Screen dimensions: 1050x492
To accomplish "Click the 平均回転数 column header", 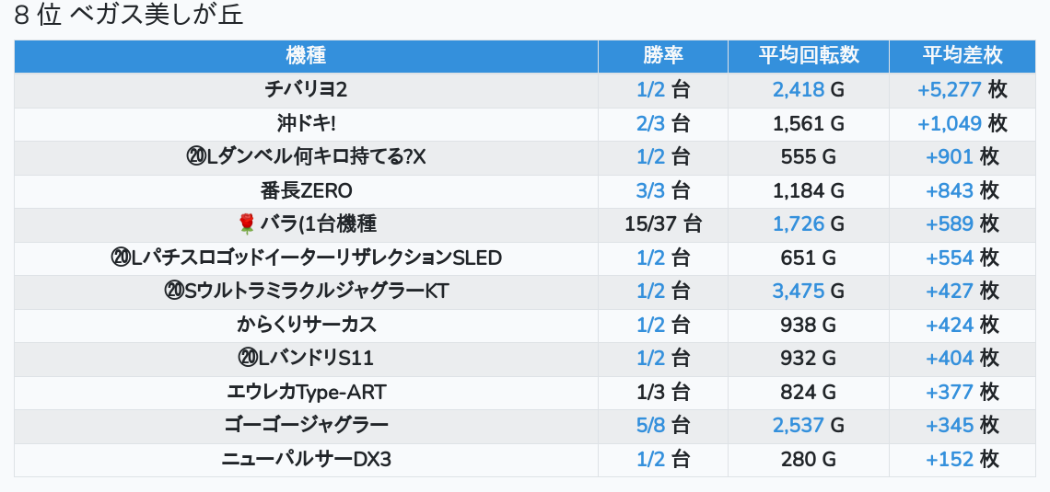I will (x=809, y=55).
